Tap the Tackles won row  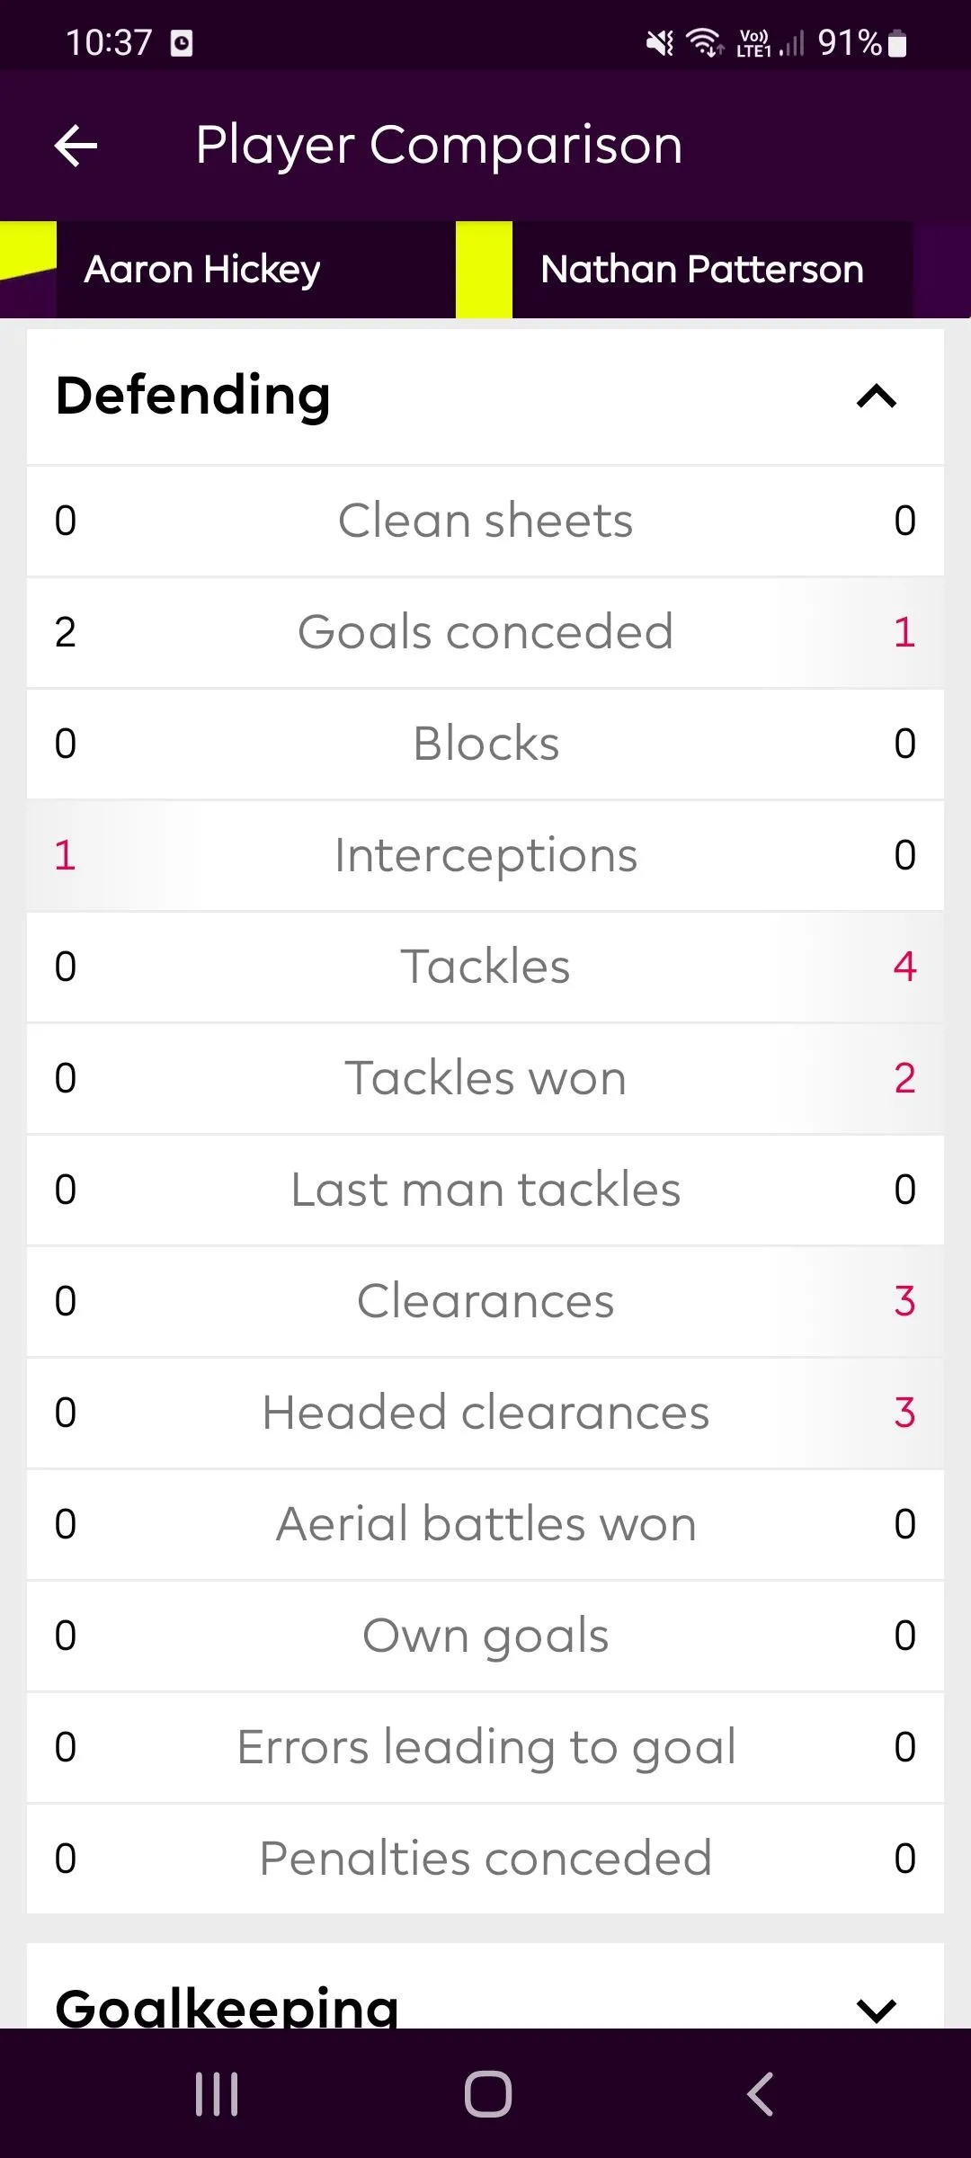(x=485, y=1078)
